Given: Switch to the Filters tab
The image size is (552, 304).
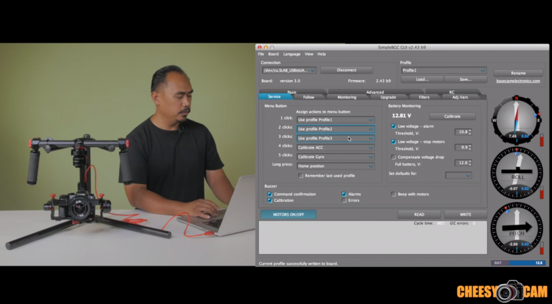Looking at the screenshot, I should 424,97.
